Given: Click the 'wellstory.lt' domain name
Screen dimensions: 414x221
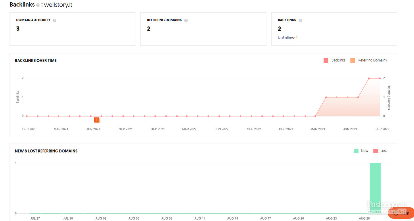Looking at the screenshot, I should (x=58, y=5).
